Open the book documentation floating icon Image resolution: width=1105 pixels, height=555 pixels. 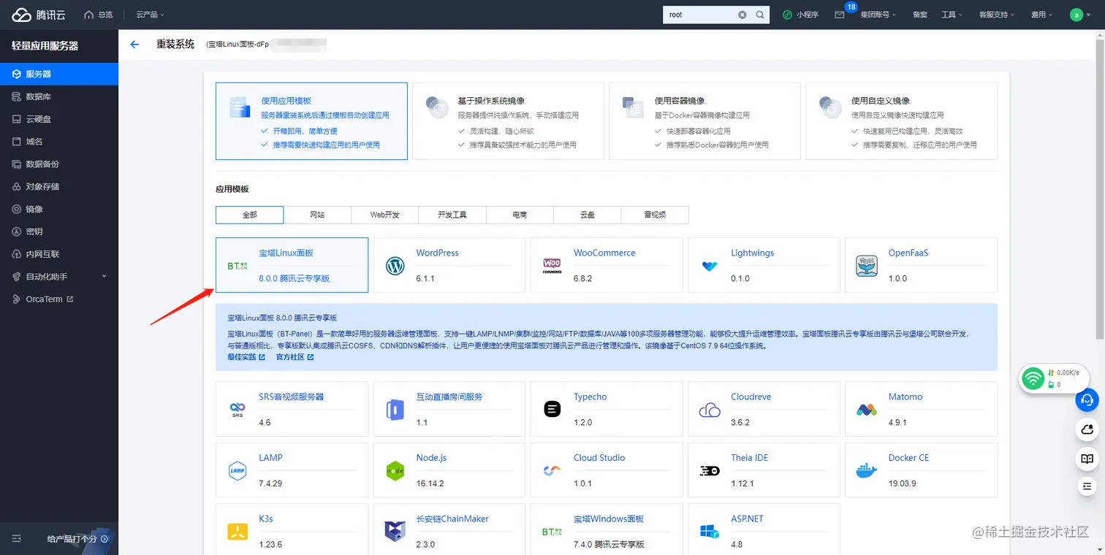tap(1087, 459)
